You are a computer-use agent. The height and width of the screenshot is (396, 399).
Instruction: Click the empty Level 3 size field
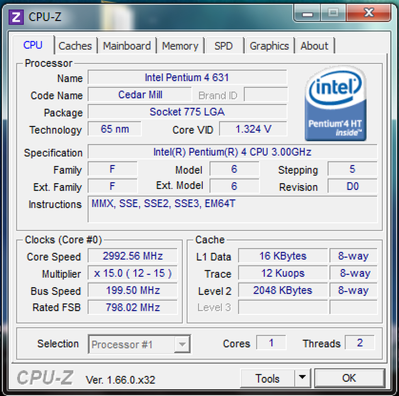coord(283,307)
